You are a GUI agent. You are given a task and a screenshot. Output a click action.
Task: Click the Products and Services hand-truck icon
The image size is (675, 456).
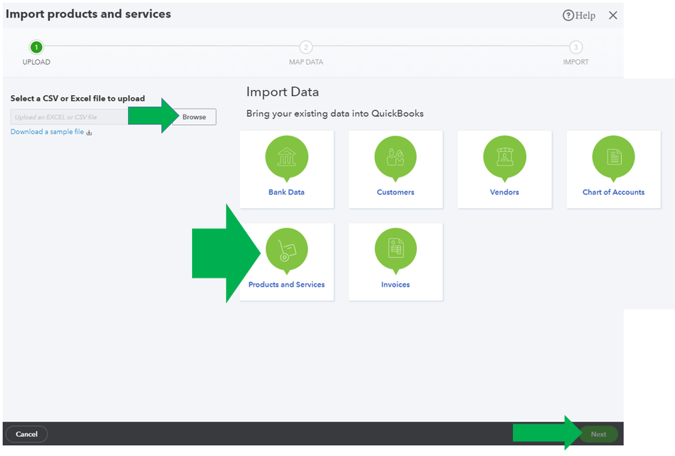pyautogui.click(x=286, y=249)
